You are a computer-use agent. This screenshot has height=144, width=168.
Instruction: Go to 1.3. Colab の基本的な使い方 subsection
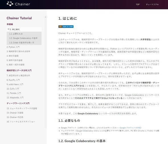pos(22,43)
